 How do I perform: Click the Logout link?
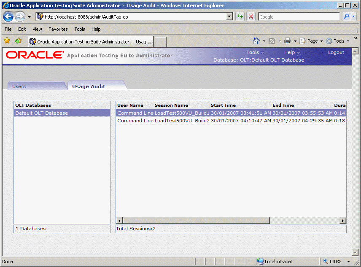pyautogui.click(x=336, y=52)
